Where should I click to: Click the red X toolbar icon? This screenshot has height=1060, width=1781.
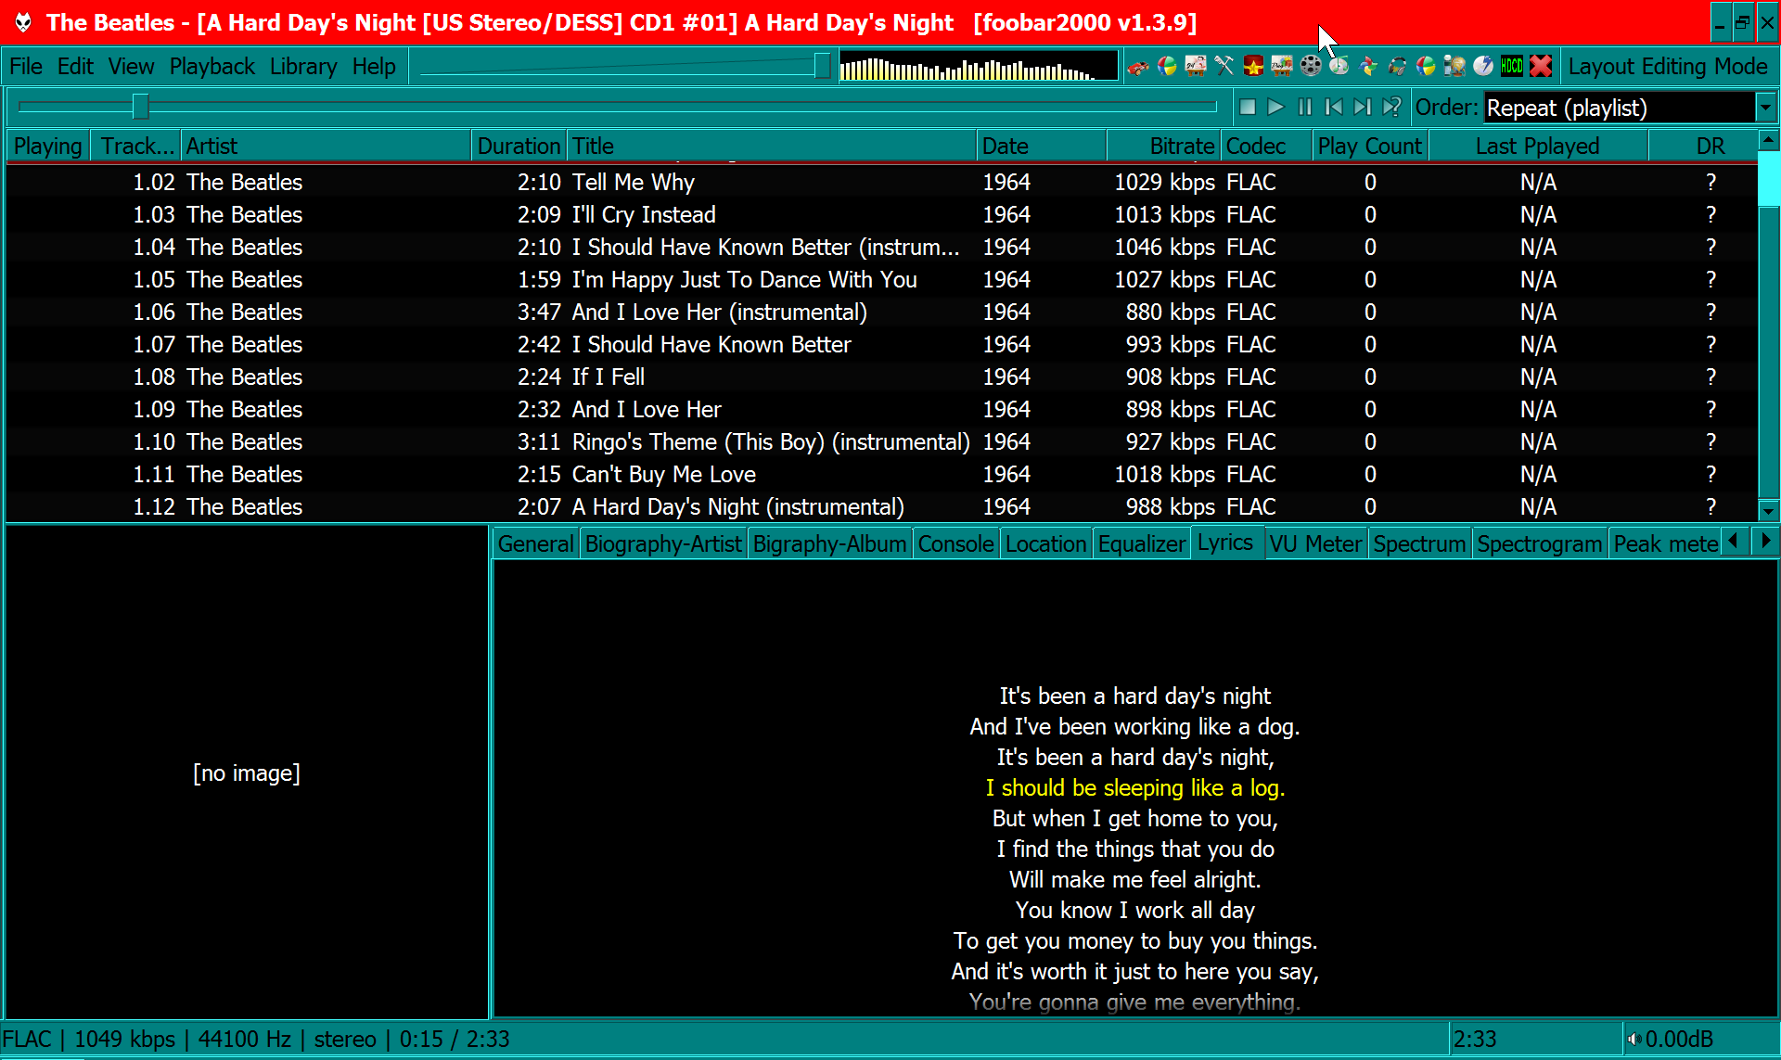1541,66
